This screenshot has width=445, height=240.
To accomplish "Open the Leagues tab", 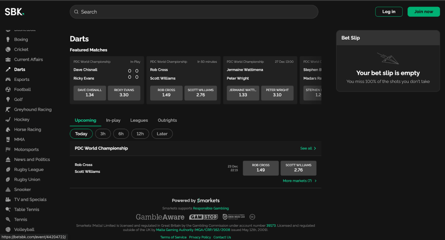I will click(139, 120).
